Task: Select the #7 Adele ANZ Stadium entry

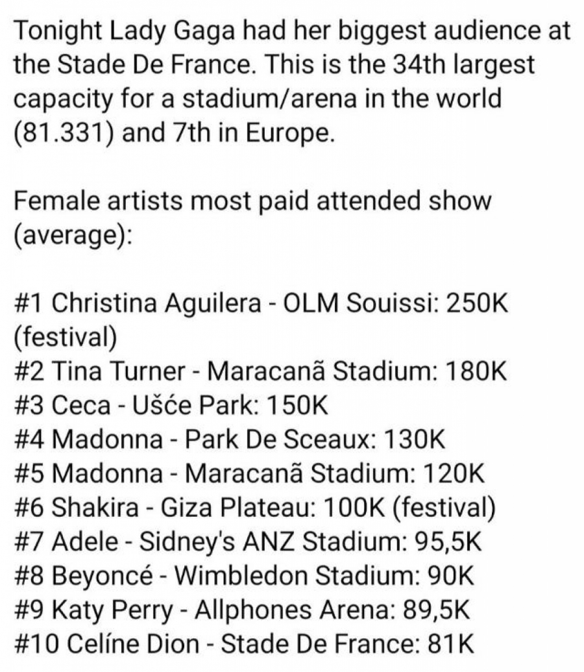Action: 247,541
